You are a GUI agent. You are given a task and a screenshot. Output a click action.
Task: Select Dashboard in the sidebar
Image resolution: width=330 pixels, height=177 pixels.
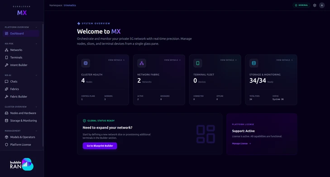tap(21, 33)
